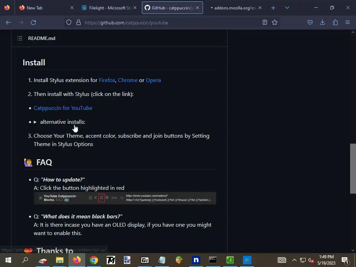
Task: Open the Chrome Stylus extension link
Action: tap(128, 80)
